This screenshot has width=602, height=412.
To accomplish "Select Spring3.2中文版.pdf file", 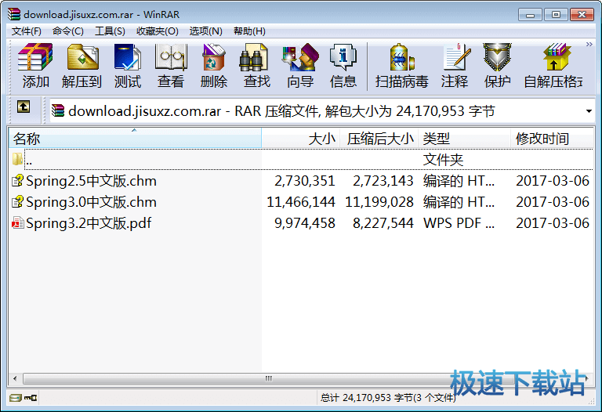I will click(89, 223).
